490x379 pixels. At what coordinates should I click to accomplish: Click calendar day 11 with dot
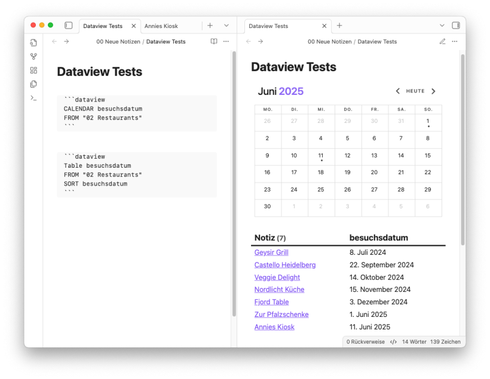tap(321, 156)
